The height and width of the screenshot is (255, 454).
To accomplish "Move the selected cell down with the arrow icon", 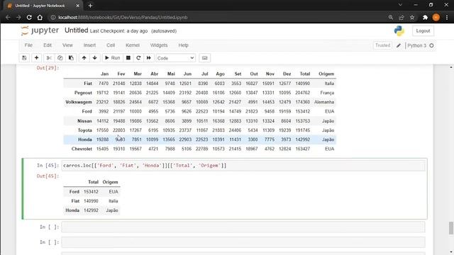I will (x=94, y=58).
